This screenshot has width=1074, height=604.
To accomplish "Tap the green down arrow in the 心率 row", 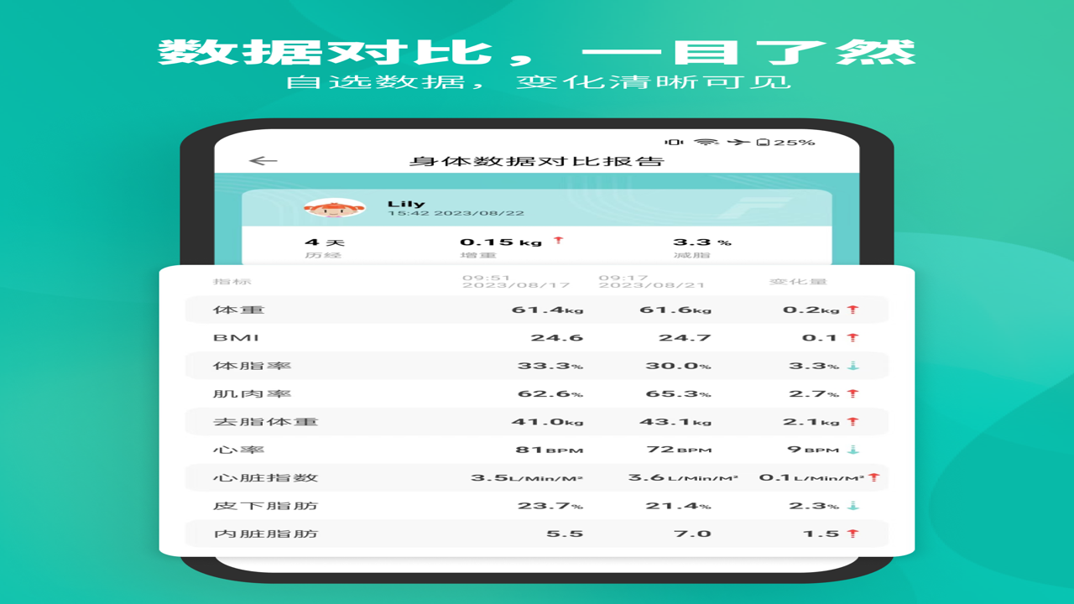I will tap(853, 450).
